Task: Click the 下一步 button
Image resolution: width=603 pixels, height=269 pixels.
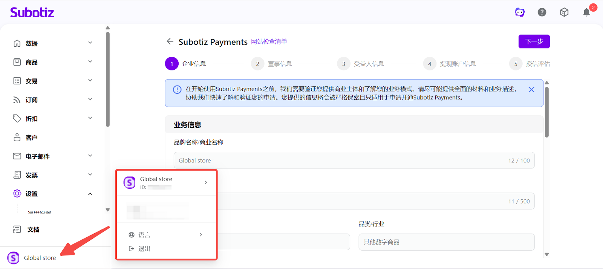Action: 534,41
